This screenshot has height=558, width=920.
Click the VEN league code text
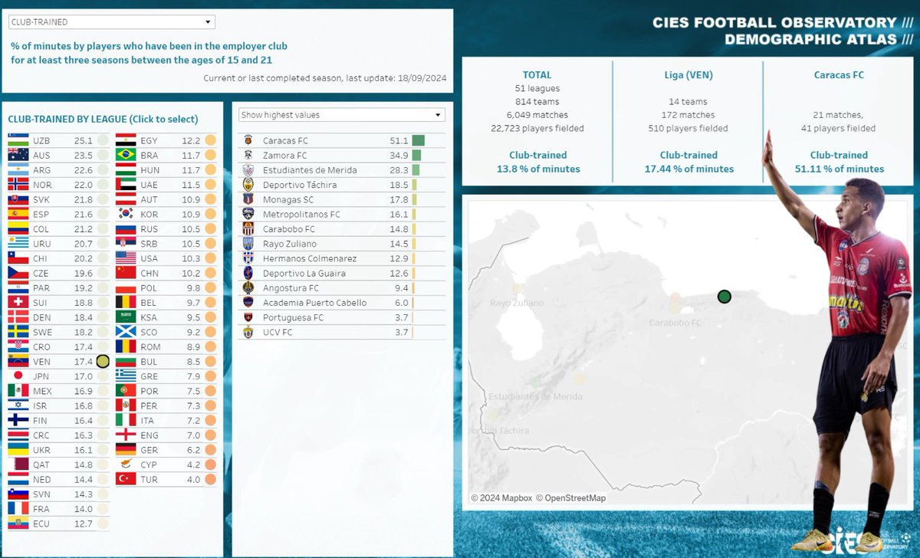point(42,362)
